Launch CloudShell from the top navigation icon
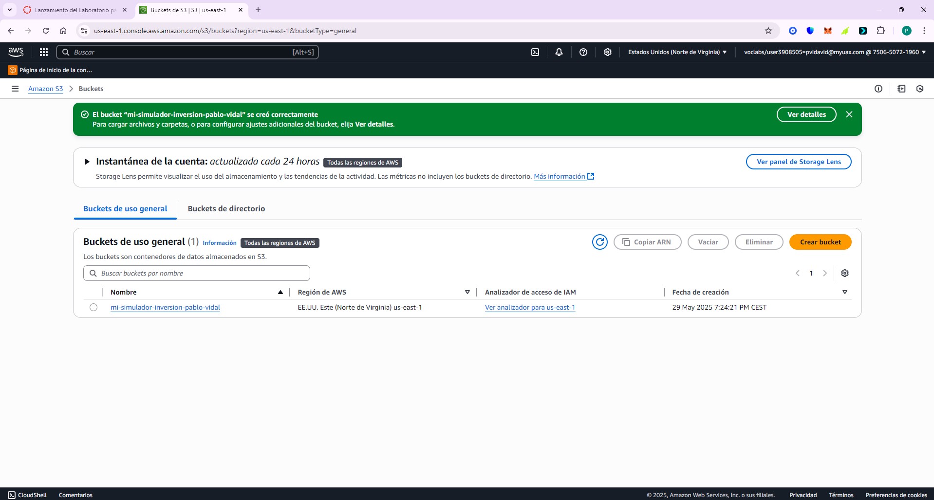934x500 pixels. [535, 52]
